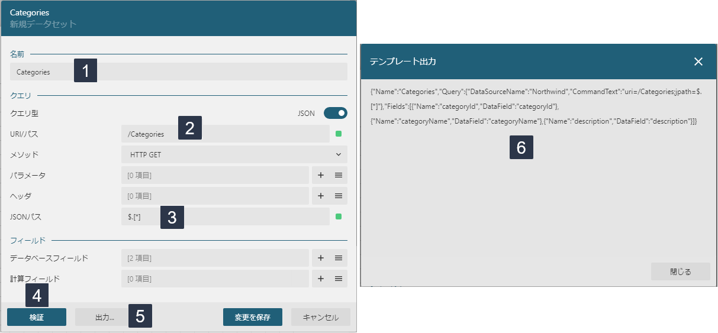Expand the データベースフィールド [2 項目] collection
This screenshot has height=333, width=718.
(215, 258)
